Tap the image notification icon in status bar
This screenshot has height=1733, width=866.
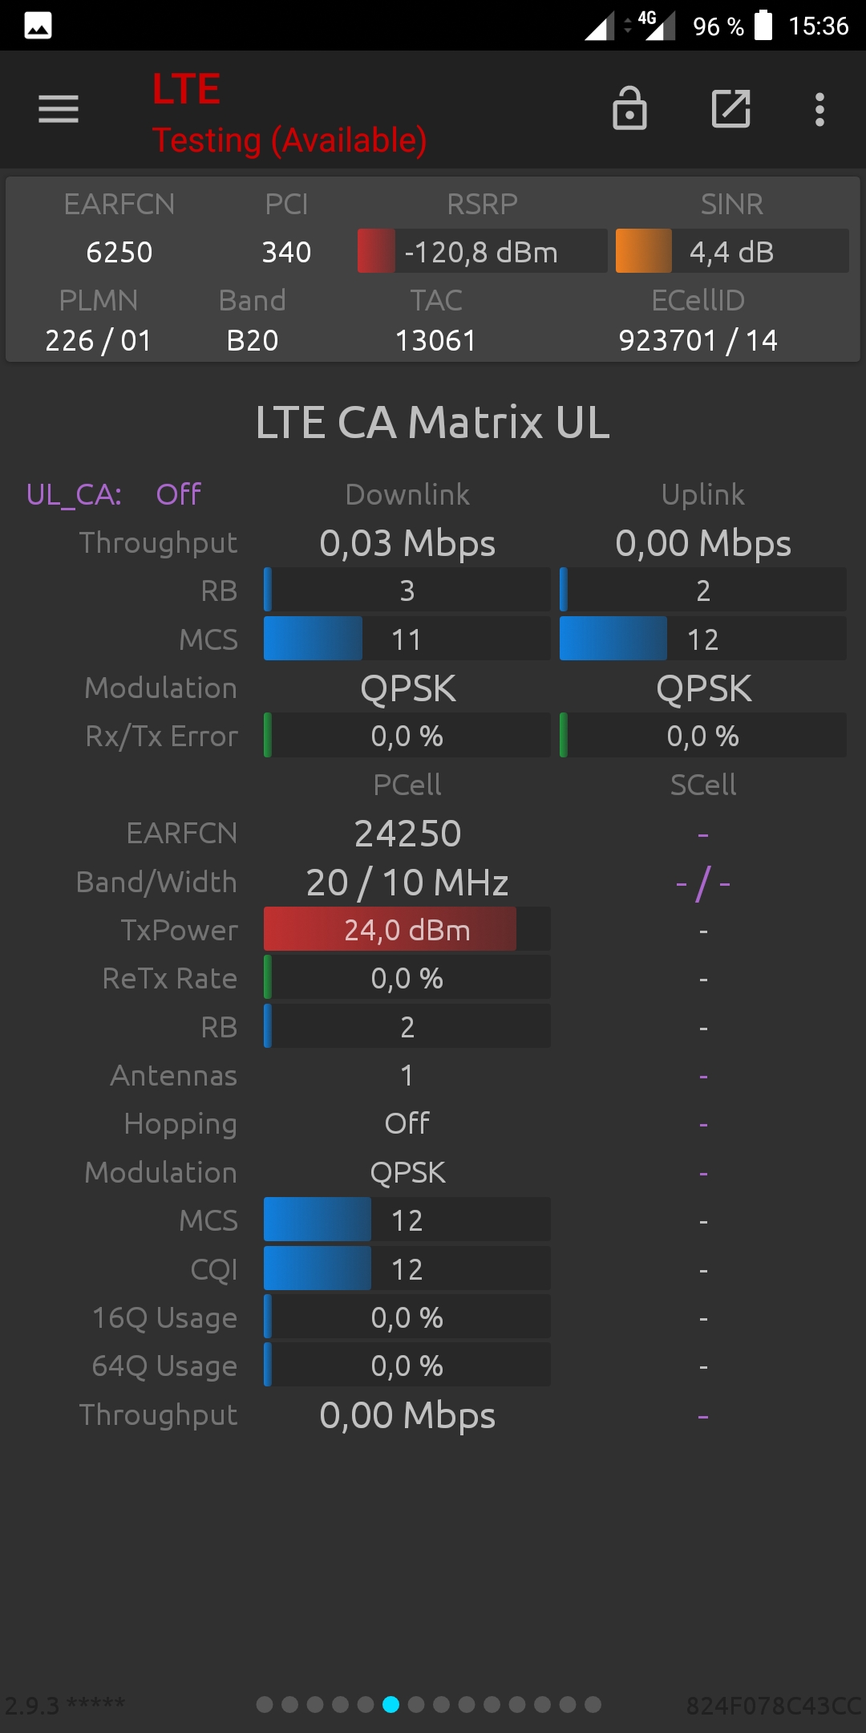[x=38, y=26]
